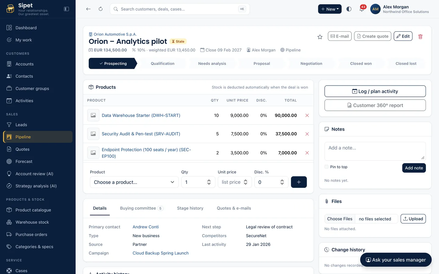
Task: Click the Unit price stepper arrows
Action: pyautogui.click(x=245, y=182)
